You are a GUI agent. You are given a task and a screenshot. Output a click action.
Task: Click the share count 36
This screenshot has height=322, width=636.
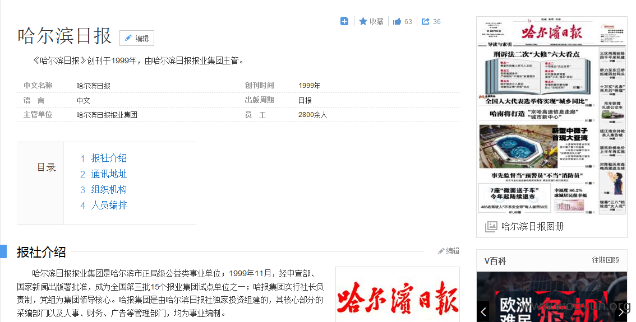point(436,22)
